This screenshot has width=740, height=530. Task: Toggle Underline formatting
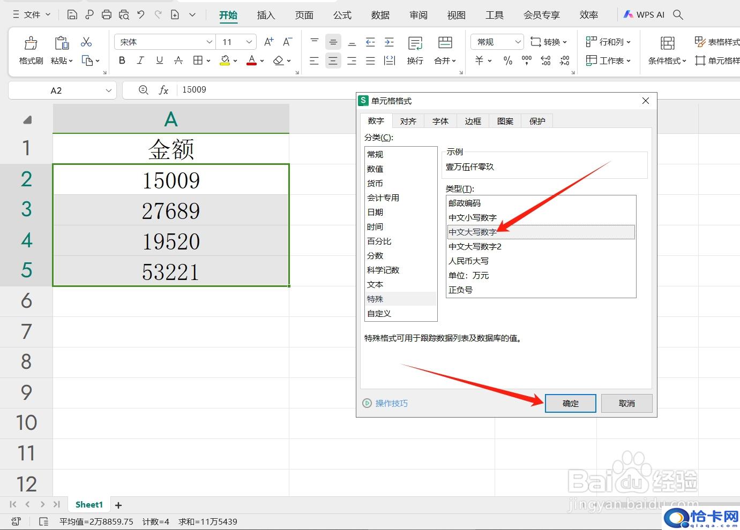pyautogui.click(x=159, y=60)
